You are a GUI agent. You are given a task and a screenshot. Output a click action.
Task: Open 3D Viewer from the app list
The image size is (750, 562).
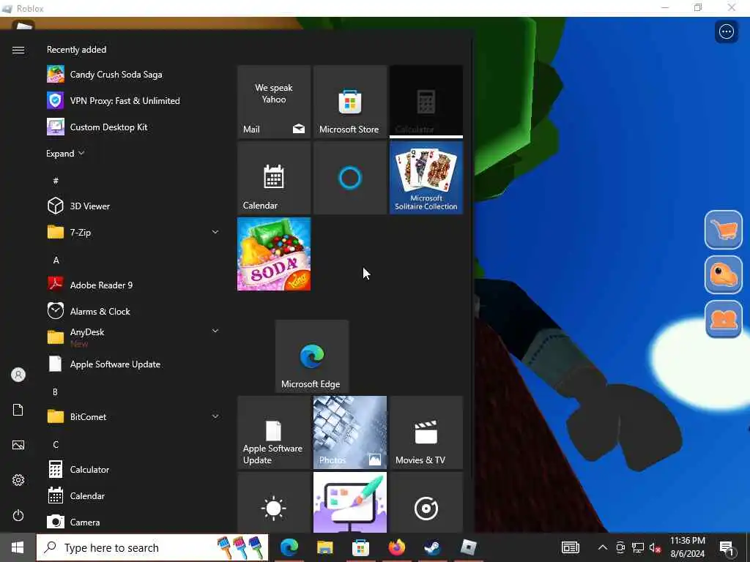(133, 206)
